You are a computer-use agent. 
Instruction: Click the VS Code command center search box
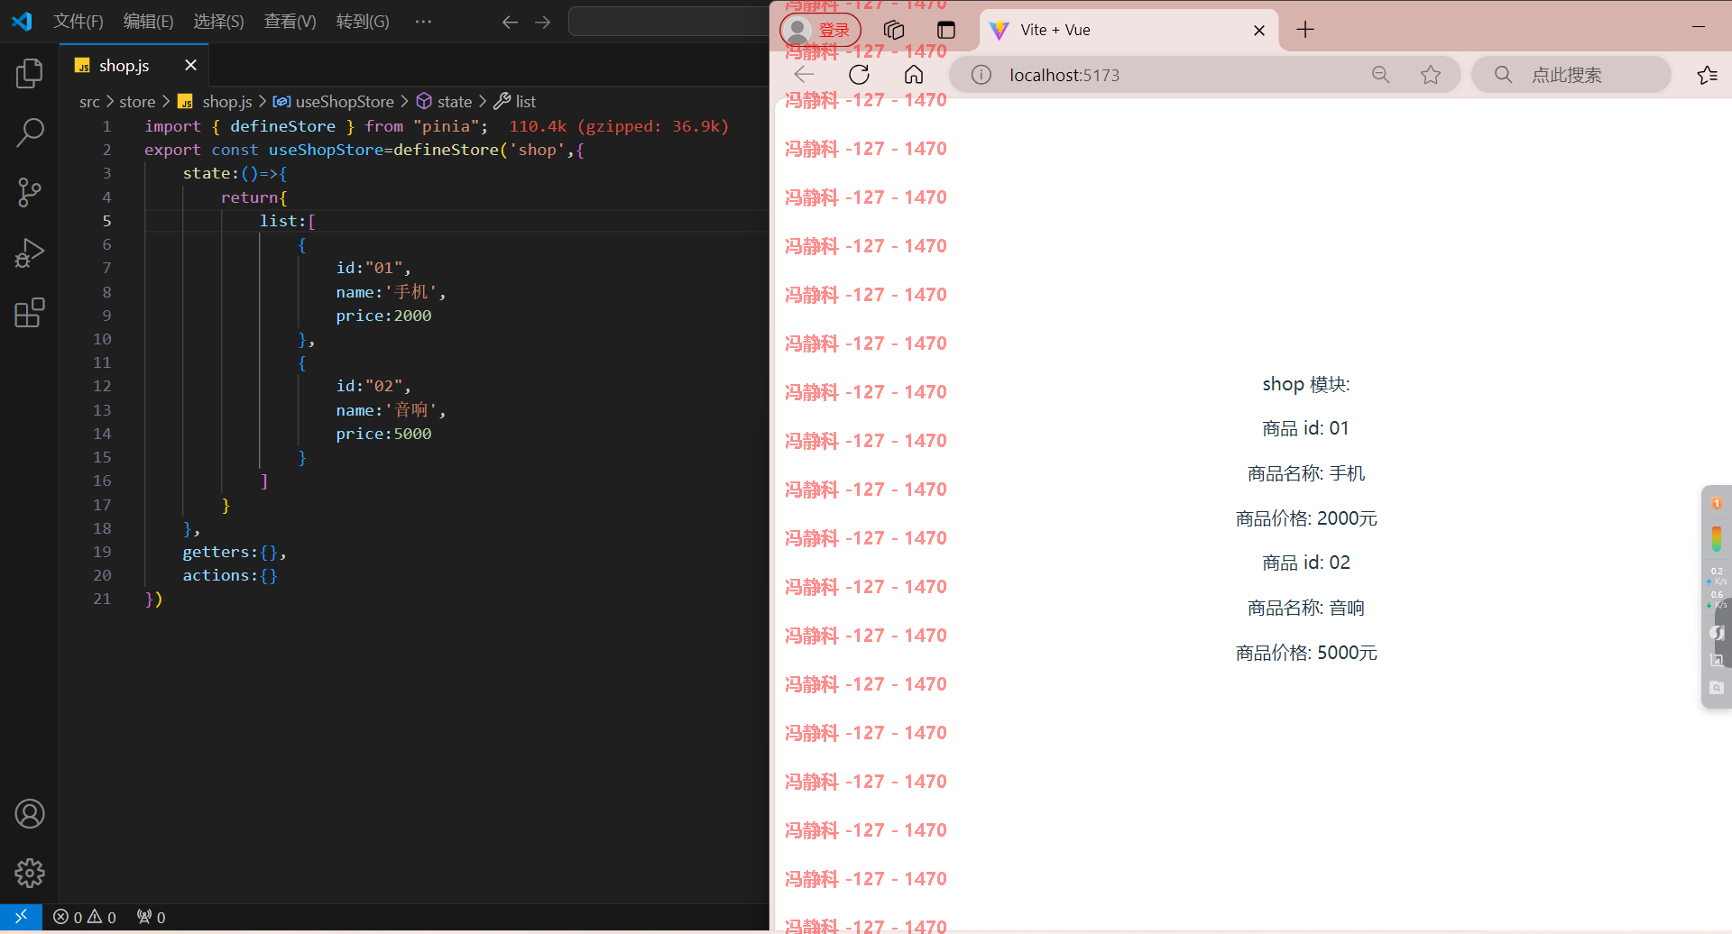(x=668, y=22)
